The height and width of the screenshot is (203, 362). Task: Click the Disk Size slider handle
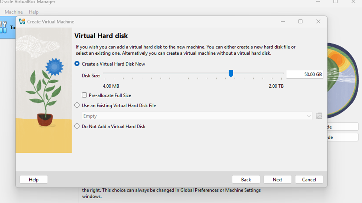(231, 74)
